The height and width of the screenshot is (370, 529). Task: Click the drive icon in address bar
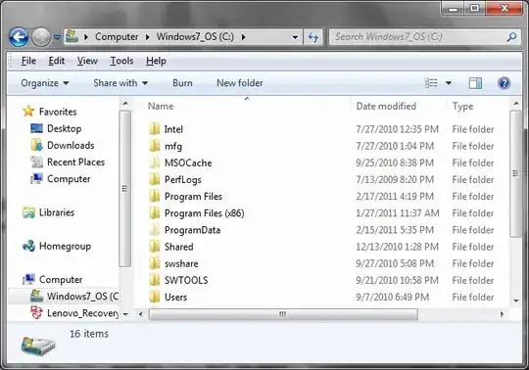pos(72,36)
